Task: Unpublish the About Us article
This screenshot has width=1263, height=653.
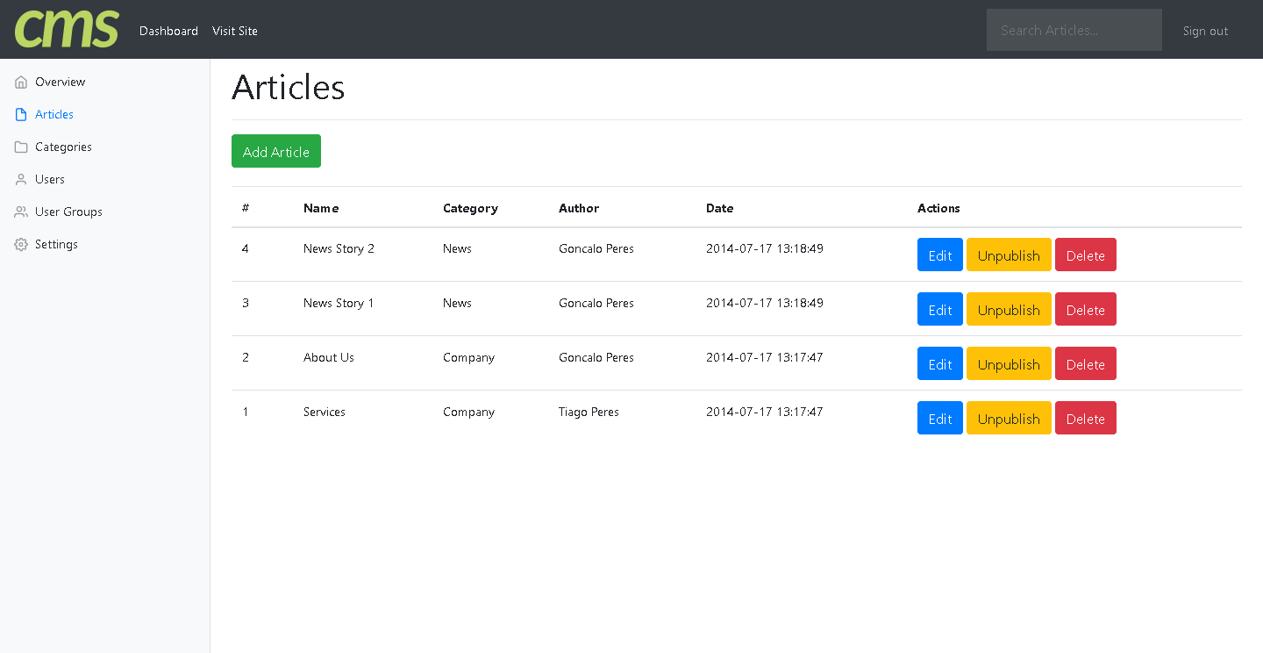Action: click(1009, 364)
